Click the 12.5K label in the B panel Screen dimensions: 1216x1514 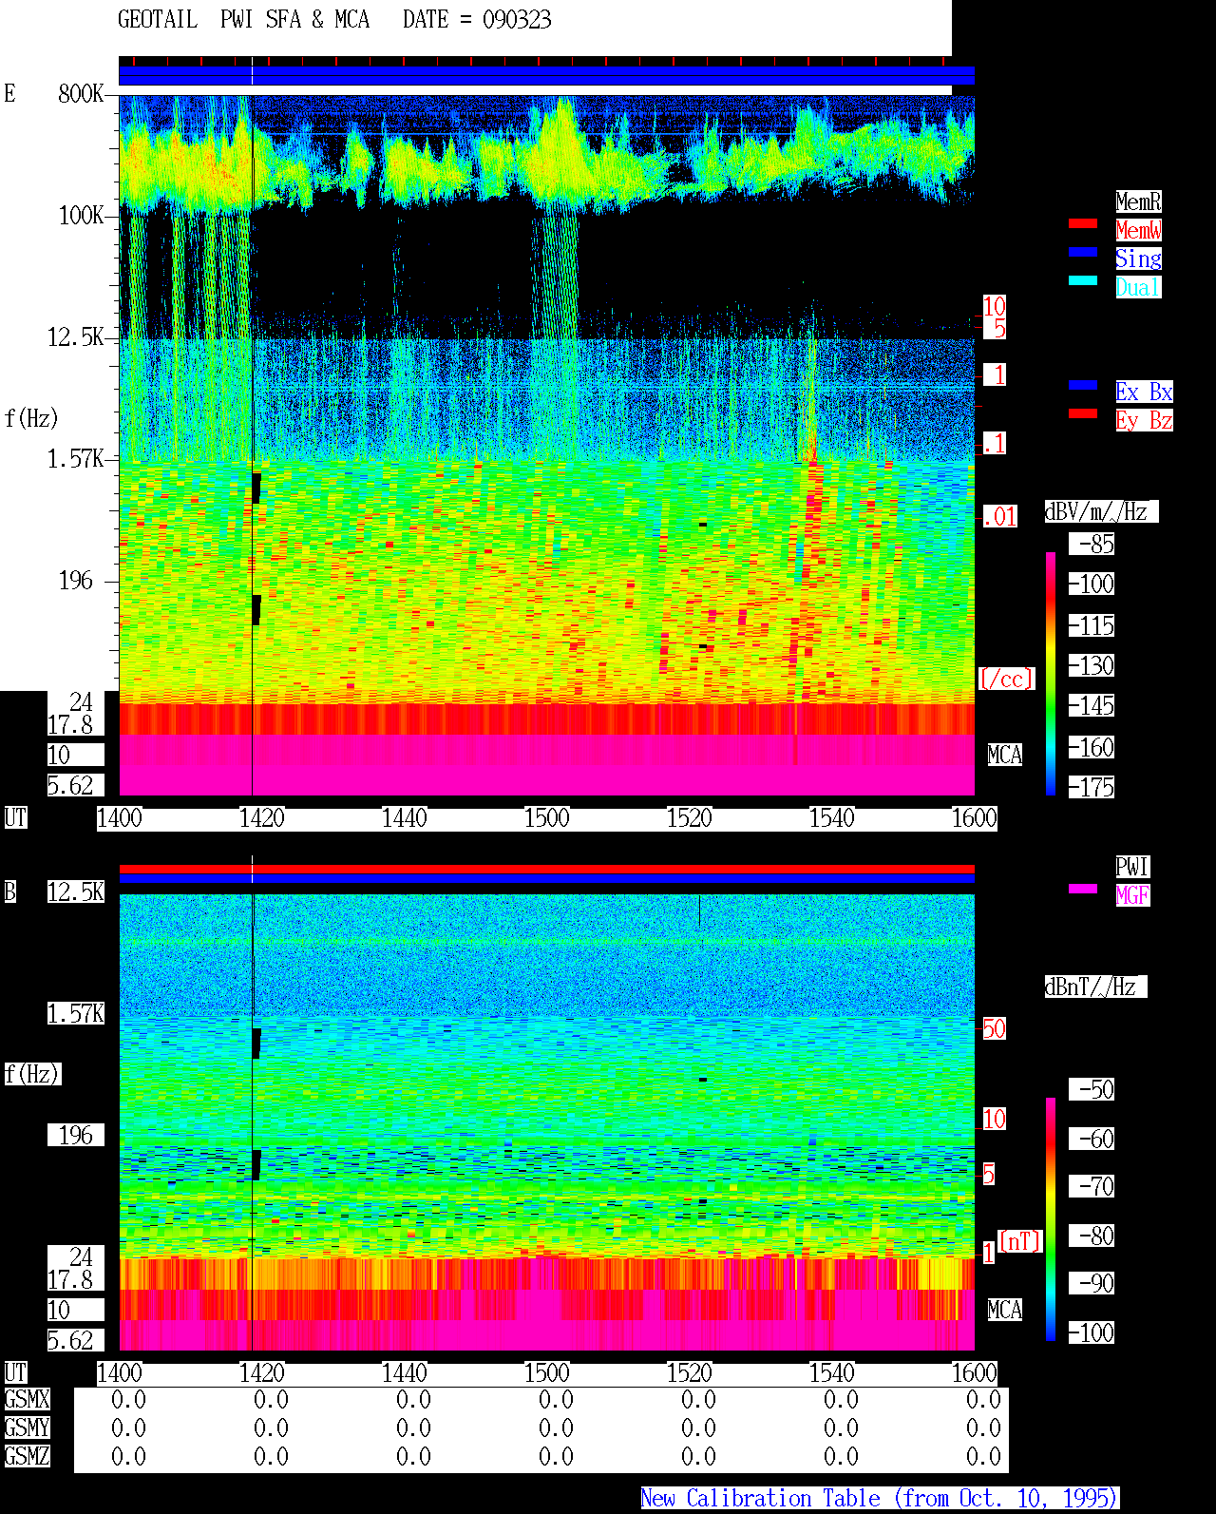point(76,891)
